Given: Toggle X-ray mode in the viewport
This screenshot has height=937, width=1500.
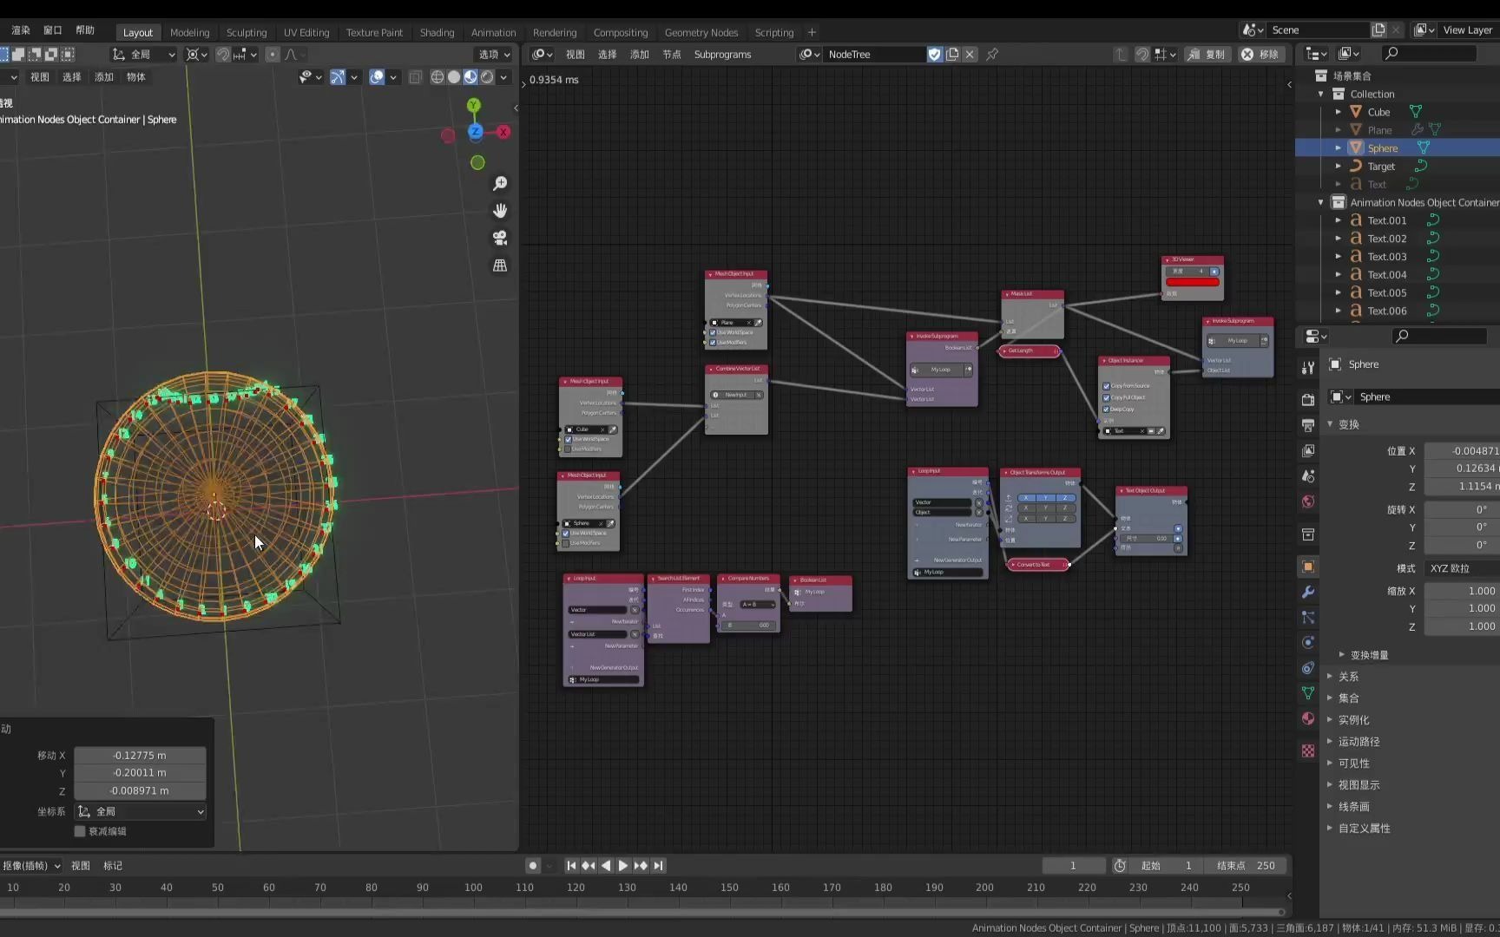Looking at the screenshot, I should point(415,77).
